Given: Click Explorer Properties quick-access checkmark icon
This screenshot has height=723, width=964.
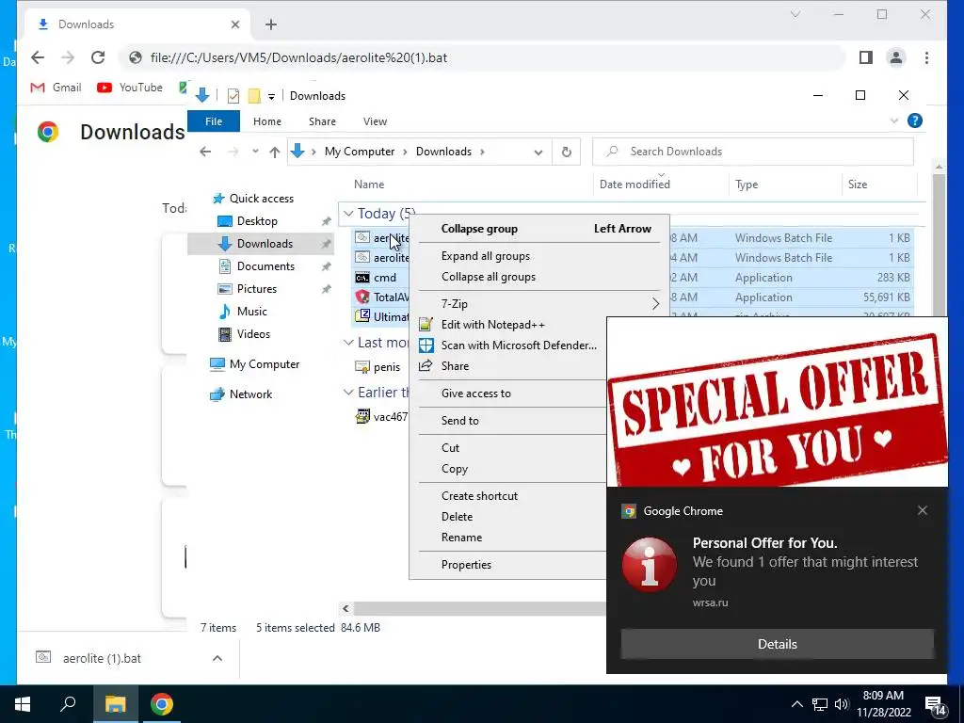Looking at the screenshot, I should [233, 96].
